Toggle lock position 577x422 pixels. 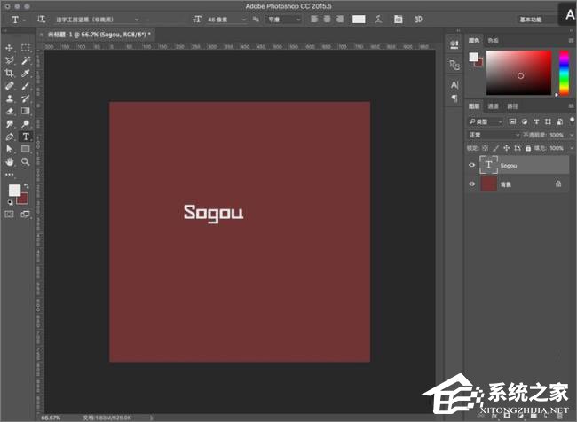(x=506, y=148)
